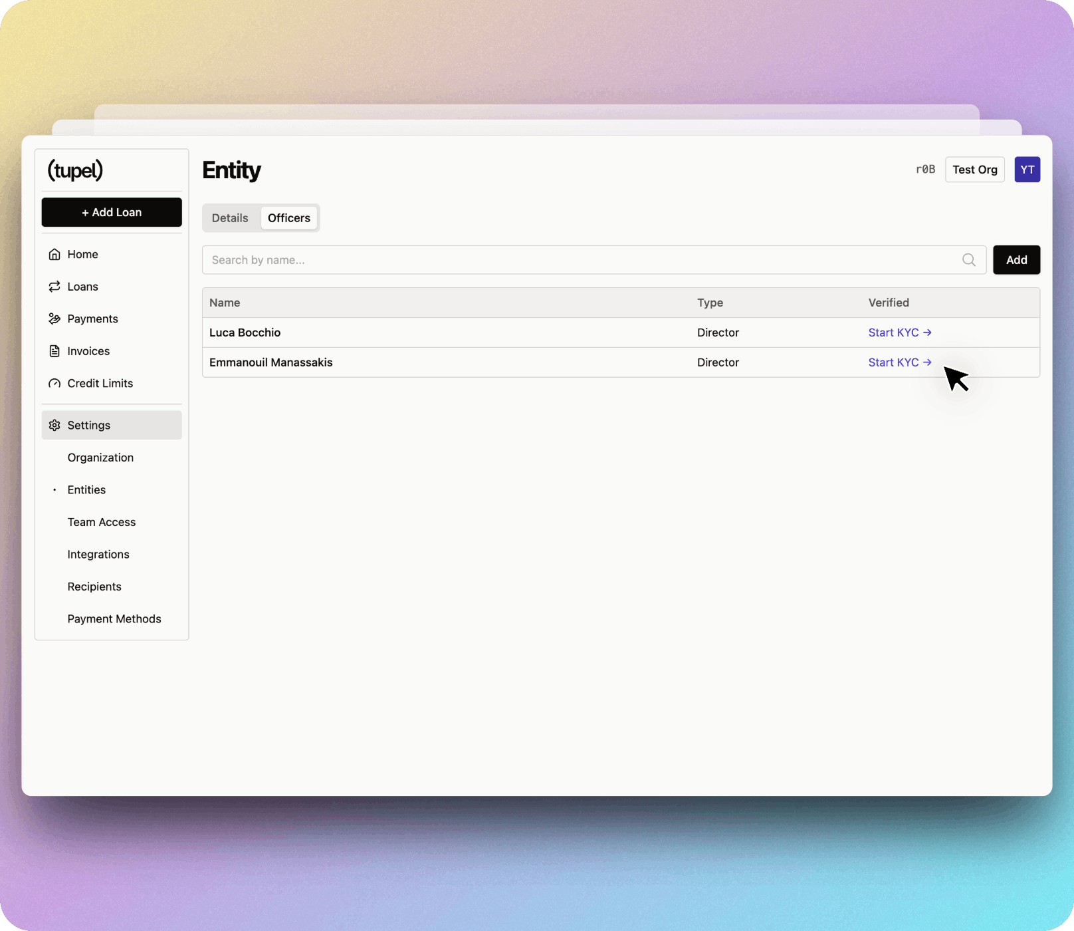The height and width of the screenshot is (931, 1074).
Task: Open Team Access settings
Action: tap(102, 522)
